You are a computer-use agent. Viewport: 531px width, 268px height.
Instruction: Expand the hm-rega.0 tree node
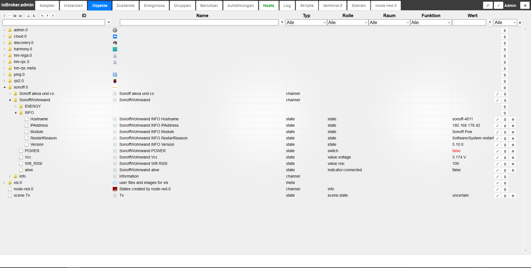[x=4, y=55]
